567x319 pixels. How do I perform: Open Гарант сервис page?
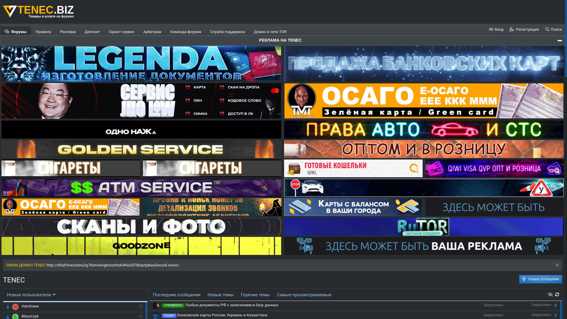click(x=121, y=32)
